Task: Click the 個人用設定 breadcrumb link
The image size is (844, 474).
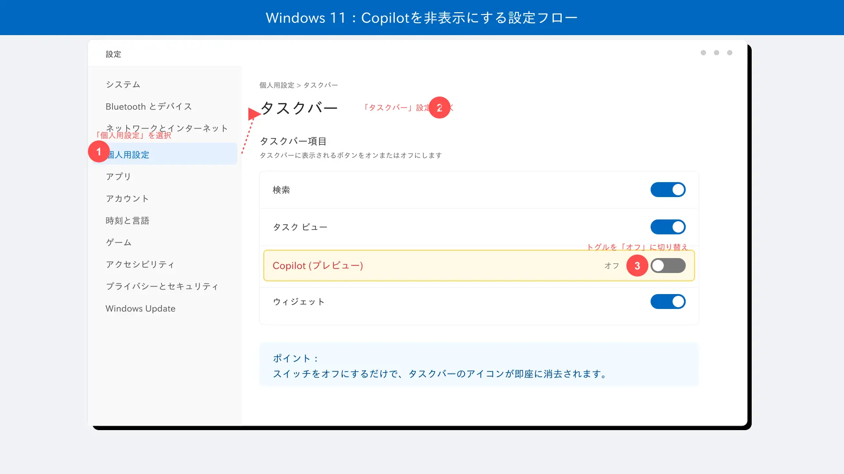Action: (x=276, y=85)
